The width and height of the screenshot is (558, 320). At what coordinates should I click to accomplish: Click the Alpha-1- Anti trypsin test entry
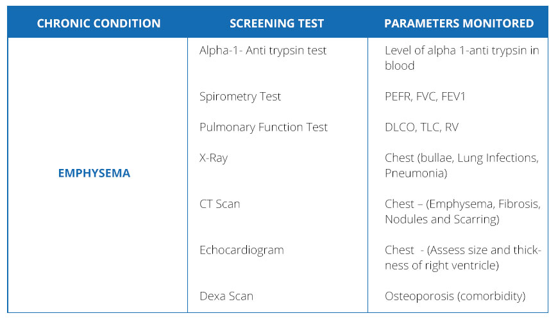[x=262, y=51]
